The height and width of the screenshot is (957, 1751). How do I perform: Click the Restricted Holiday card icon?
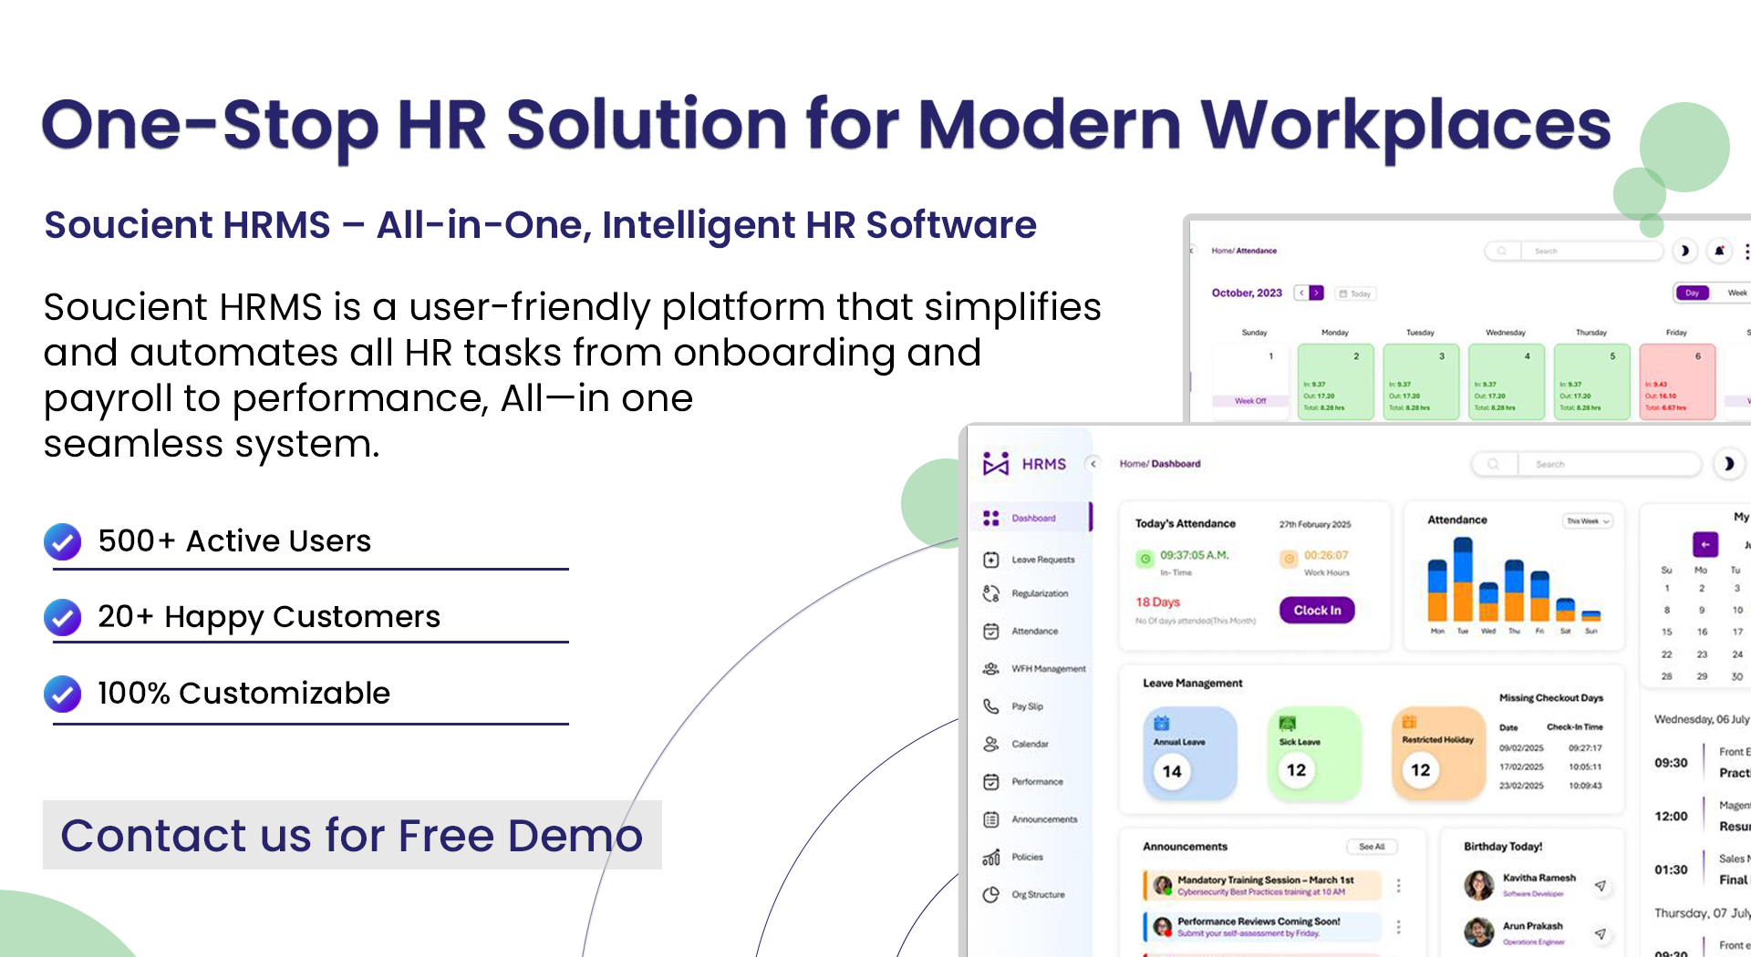[x=1409, y=722]
